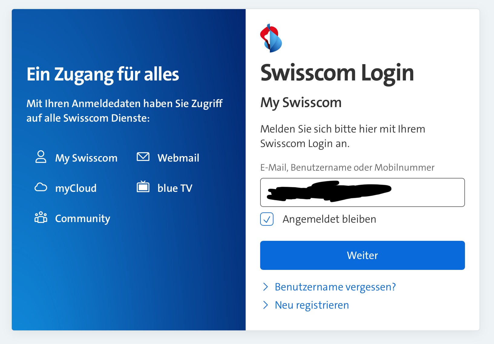Uncheck the Angemeldet bleiben checkbox
The height and width of the screenshot is (344, 494).
tap(267, 219)
